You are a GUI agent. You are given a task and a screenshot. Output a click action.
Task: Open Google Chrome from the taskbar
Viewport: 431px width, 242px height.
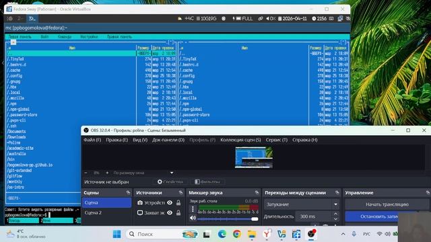[236, 234]
